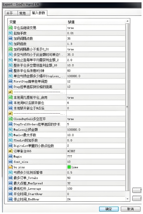This screenshot has height=214, width=143.
Task: Select integer icon of 停止时间_EndHour row
Action: 11,199
